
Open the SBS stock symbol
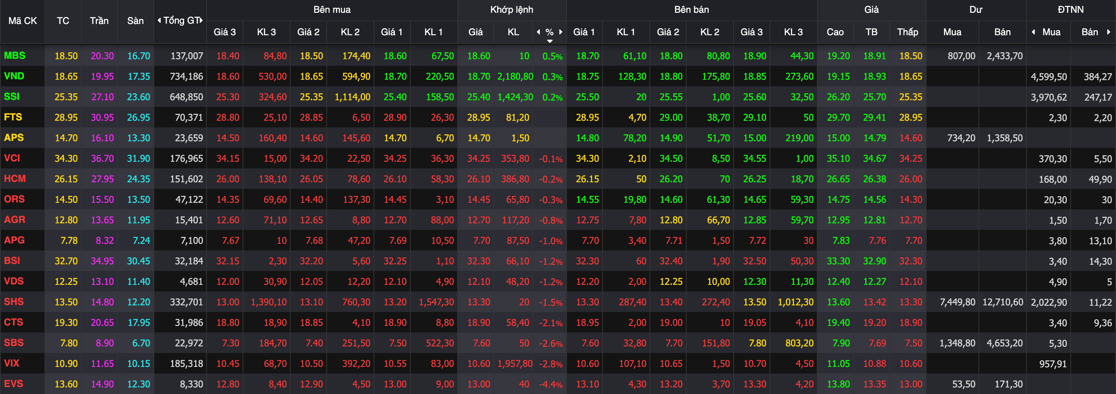point(14,343)
